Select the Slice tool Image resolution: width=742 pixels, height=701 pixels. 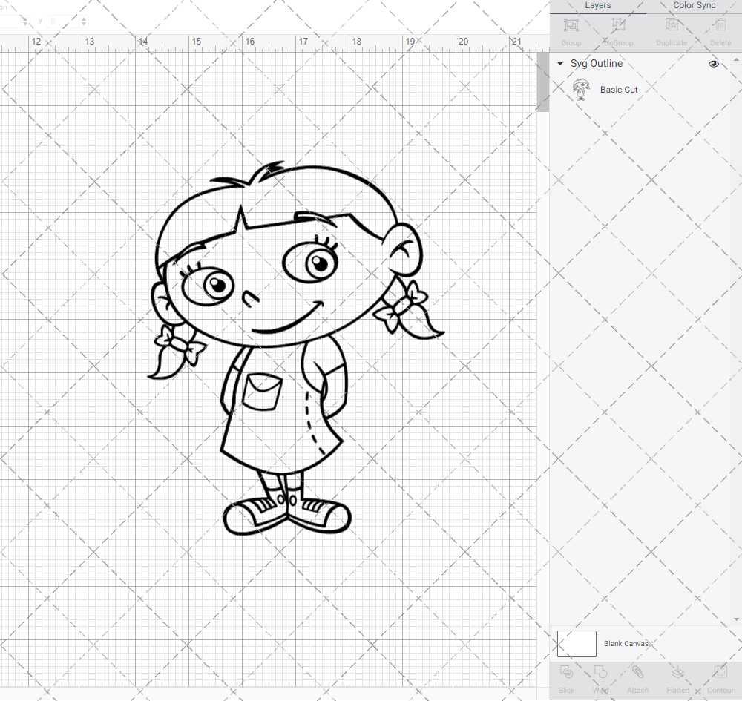pos(566,677)
